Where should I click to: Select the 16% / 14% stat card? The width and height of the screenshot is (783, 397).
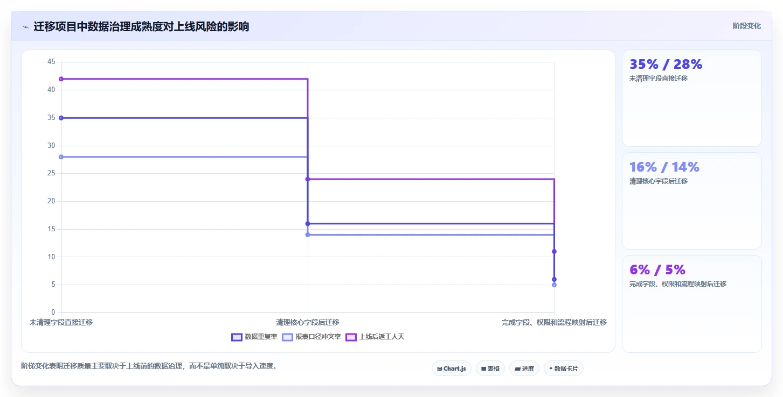(x=692, y=201)
